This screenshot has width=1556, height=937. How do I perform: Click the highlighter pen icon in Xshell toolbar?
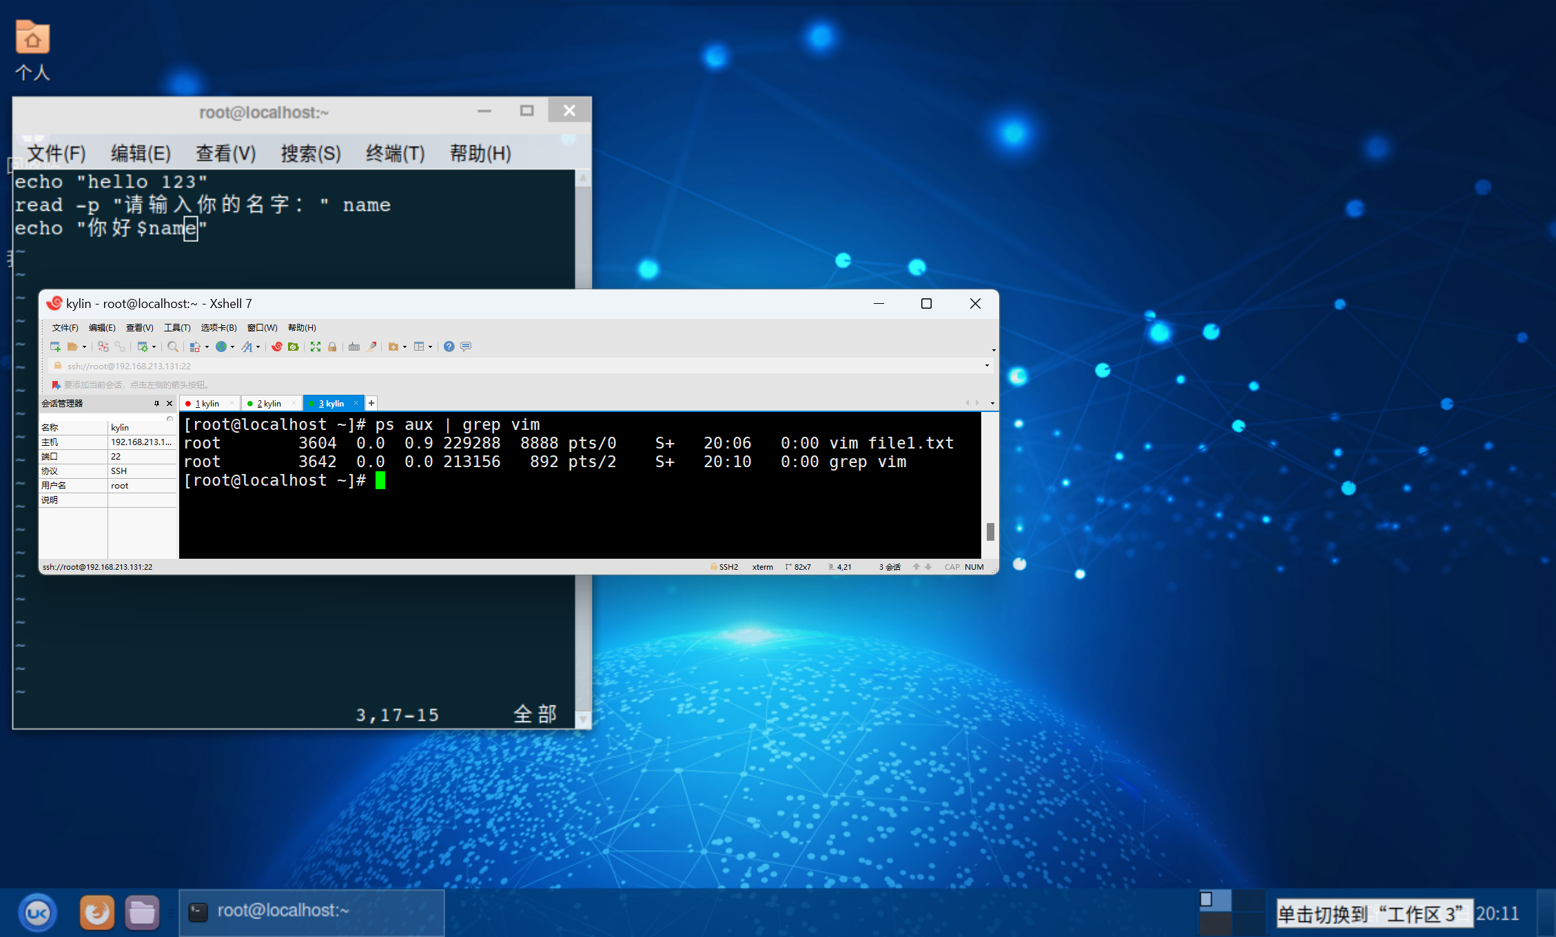[x=371, y=347]
